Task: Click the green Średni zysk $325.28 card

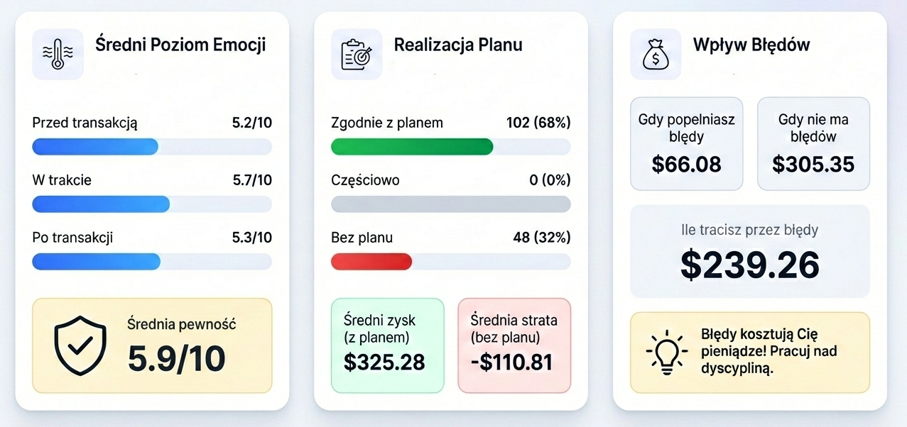Action: [387, 345]
